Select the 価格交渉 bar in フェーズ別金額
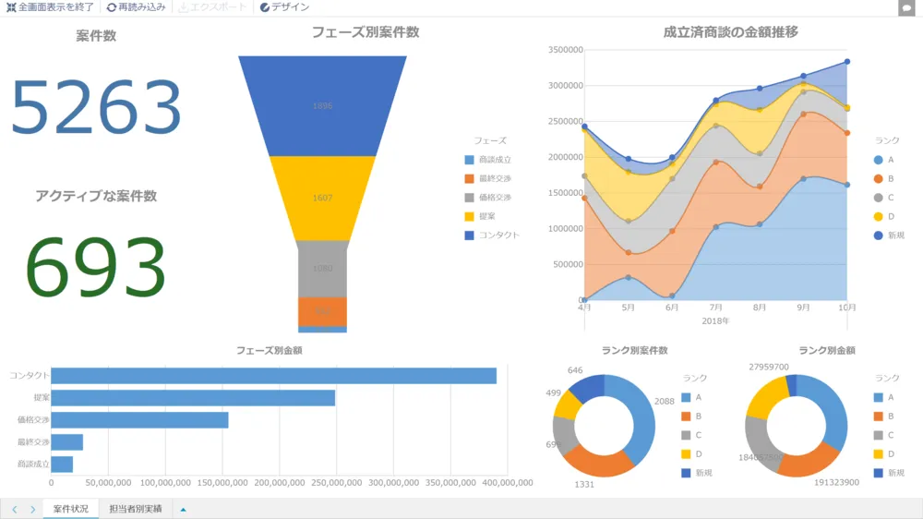 (139, 420)
